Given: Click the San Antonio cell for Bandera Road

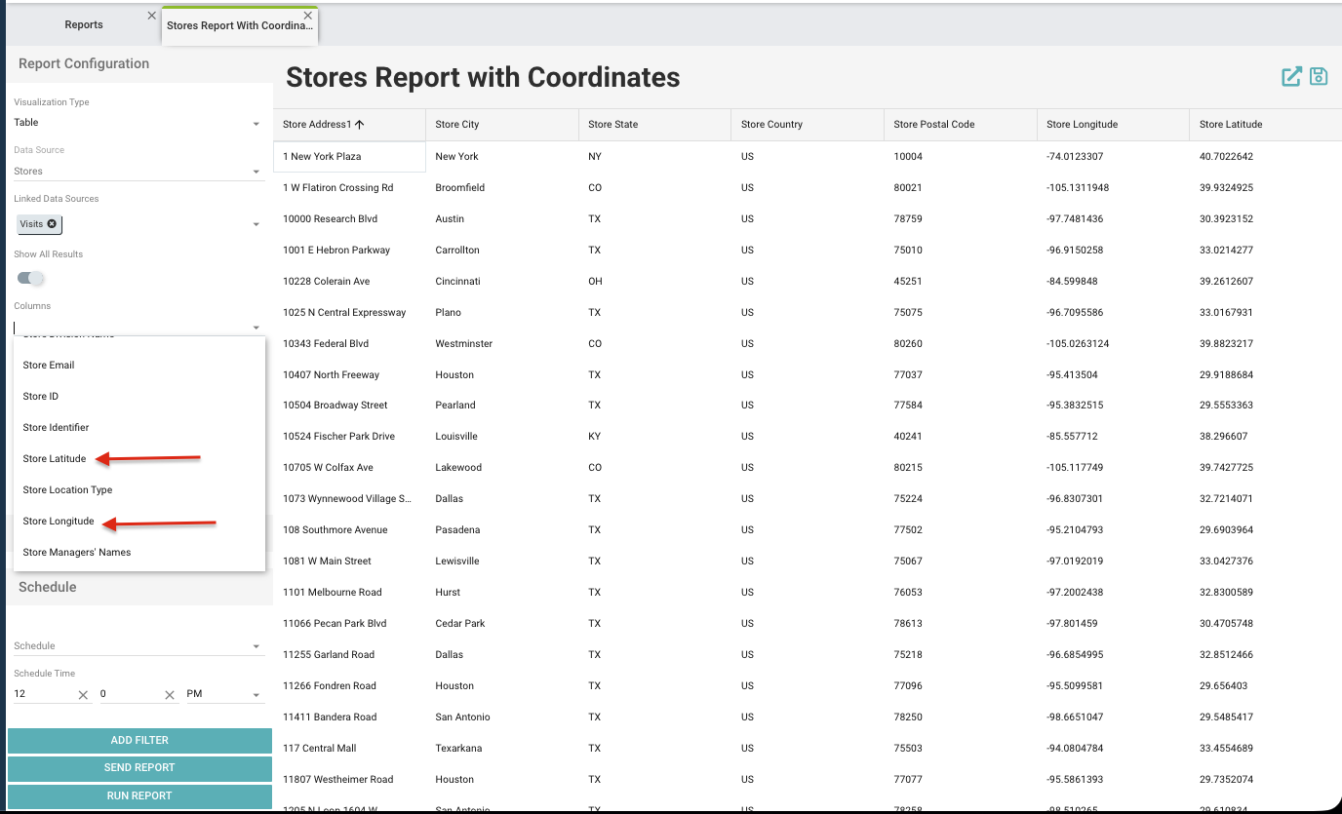Looking at the screenshot, I should [502, 717].
